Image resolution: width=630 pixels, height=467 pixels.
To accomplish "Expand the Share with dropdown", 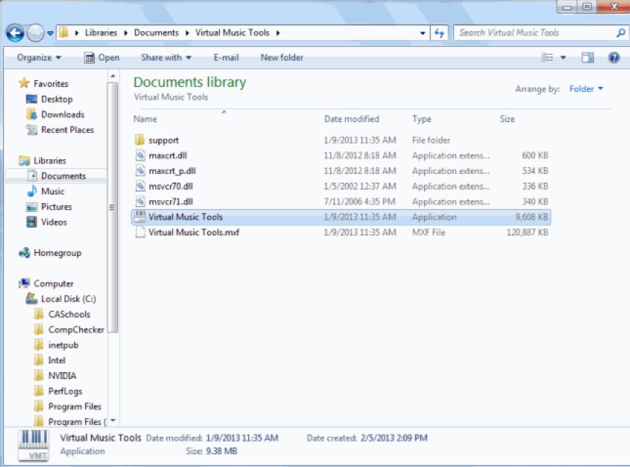I will 166,58.
